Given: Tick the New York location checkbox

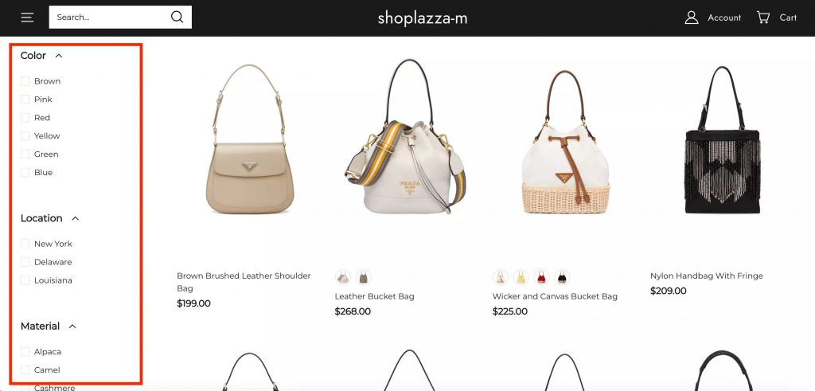Looking at the screenshot, I should click(25, 244).
